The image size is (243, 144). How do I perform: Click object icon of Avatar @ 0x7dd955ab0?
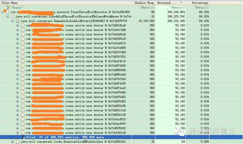(x=23, y=75)
